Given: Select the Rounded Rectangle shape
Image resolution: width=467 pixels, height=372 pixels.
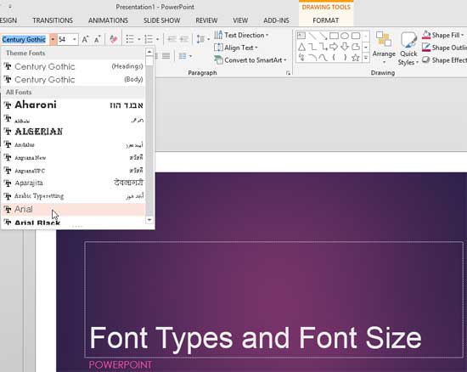Looking at the screenshot, I should click(356, 36).
